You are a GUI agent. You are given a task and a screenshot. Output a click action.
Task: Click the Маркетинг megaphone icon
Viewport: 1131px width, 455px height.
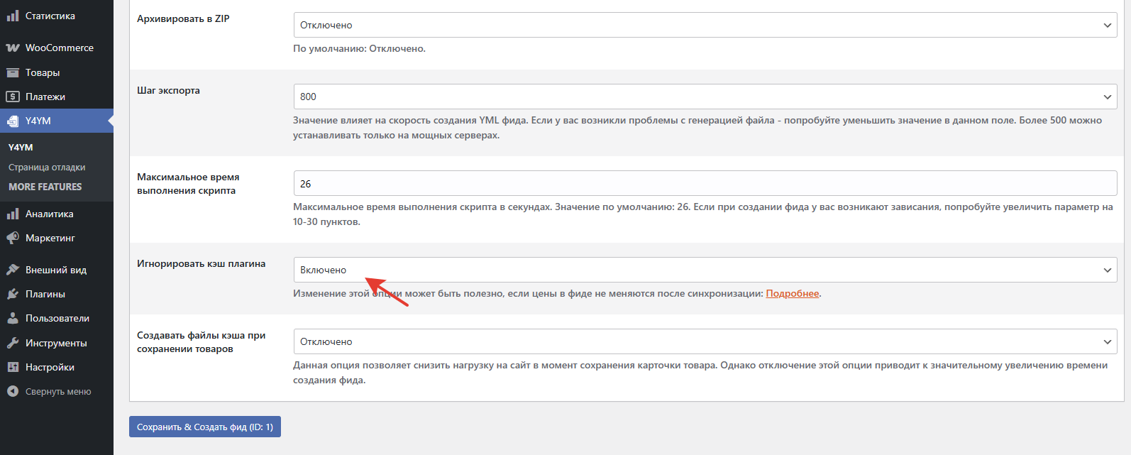pos(13,238)
